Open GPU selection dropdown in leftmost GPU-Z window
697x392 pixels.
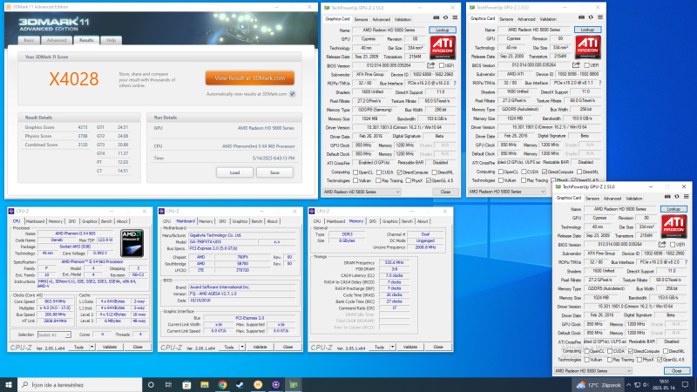(362, 192)
